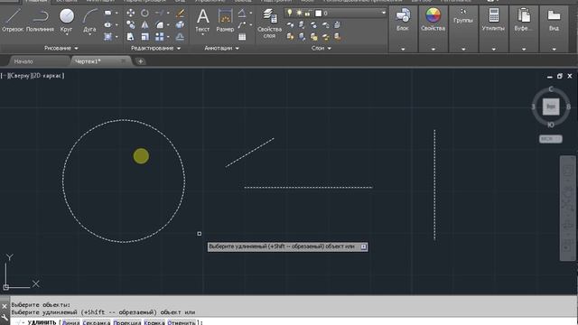578x325 pixels.
Task: Click the Array tool icon
Action: (x=160, y=37)
